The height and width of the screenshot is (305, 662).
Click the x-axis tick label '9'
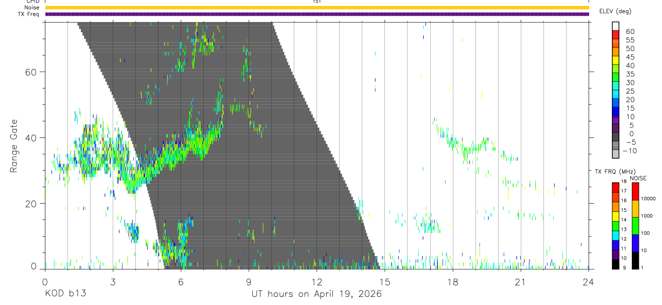(x=249, y=281)
